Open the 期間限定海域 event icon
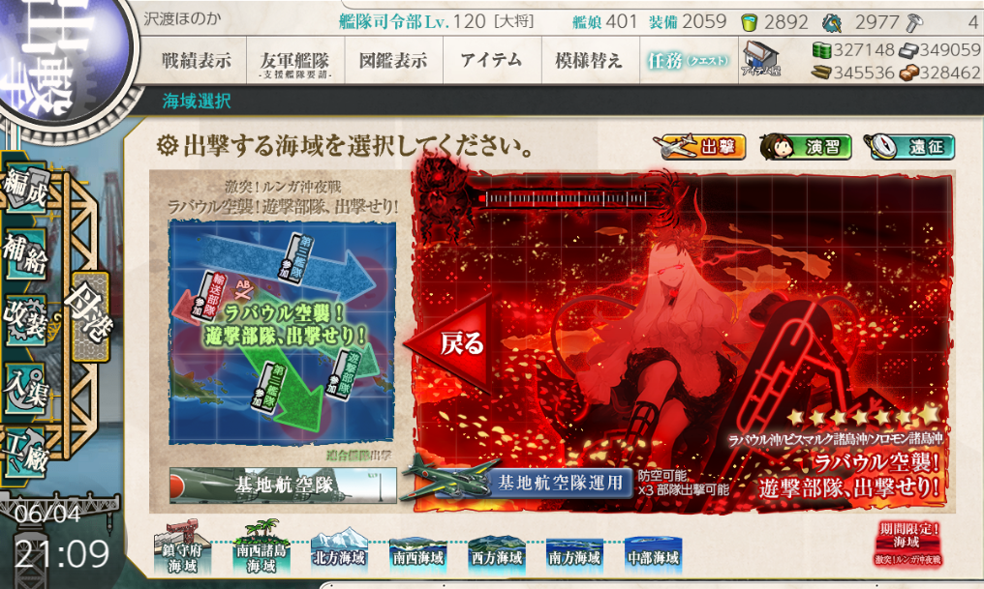Viewport: 984px width, 589px height. click(907, 544)
